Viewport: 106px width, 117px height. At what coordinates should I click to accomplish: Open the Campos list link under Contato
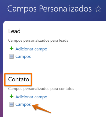coord(23,104)
